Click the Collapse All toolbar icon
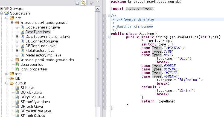The height and width of the screenshot is (117, 224). point(77,3)
